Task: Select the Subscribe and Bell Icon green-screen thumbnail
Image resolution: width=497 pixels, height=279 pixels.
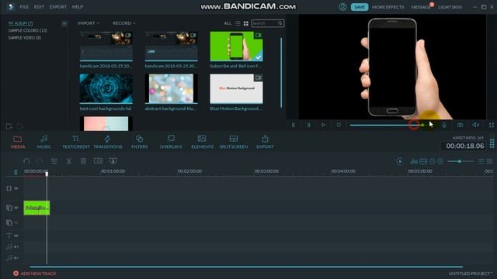Action: [236, 46]
